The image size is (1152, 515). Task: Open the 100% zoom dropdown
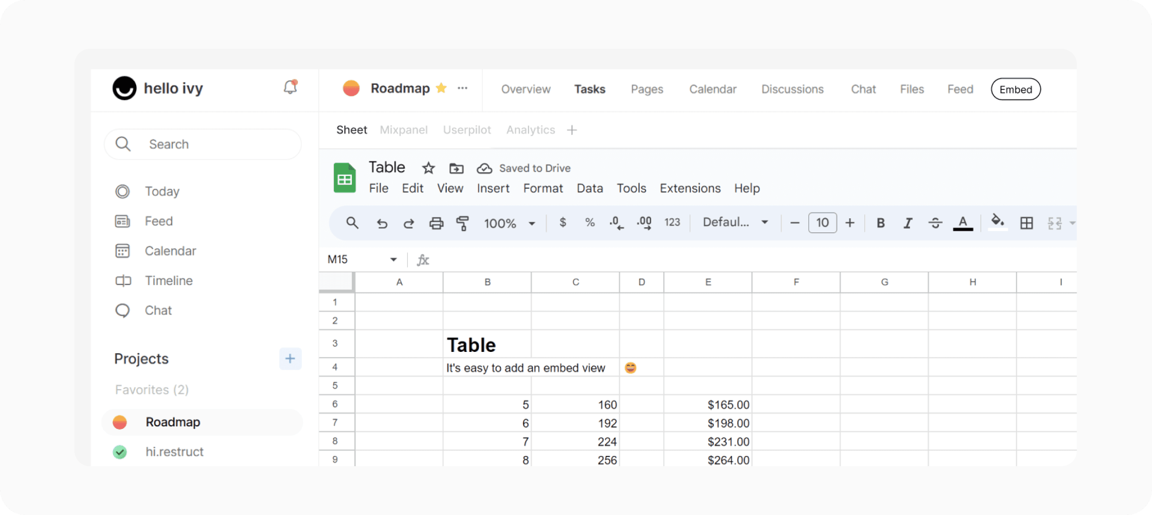pos(509,223)
